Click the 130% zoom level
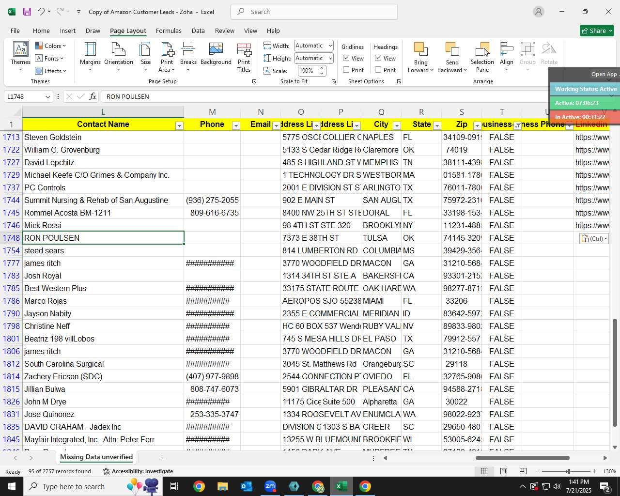The width and height of the screenshot is (620, 496). tap(609, 471)
